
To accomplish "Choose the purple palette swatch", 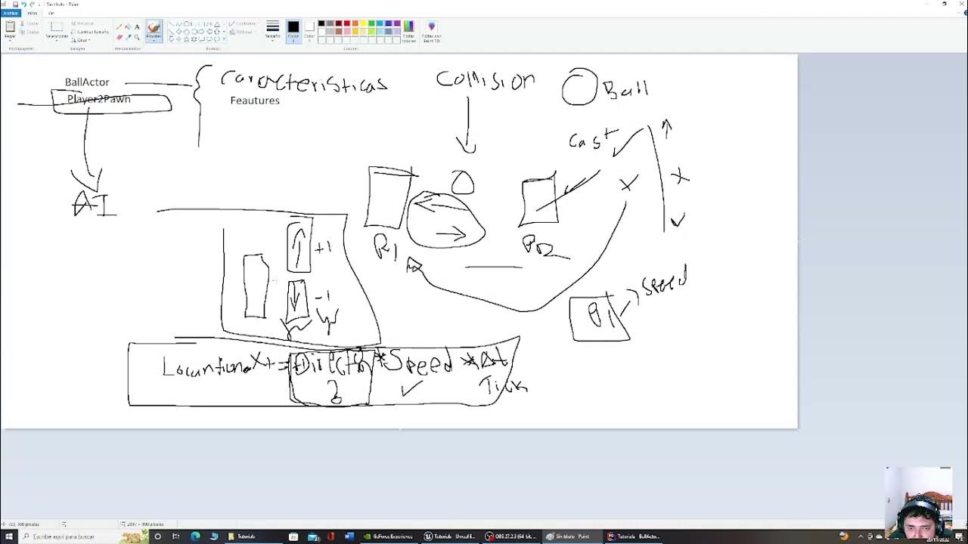I will (x=397, y=23).
